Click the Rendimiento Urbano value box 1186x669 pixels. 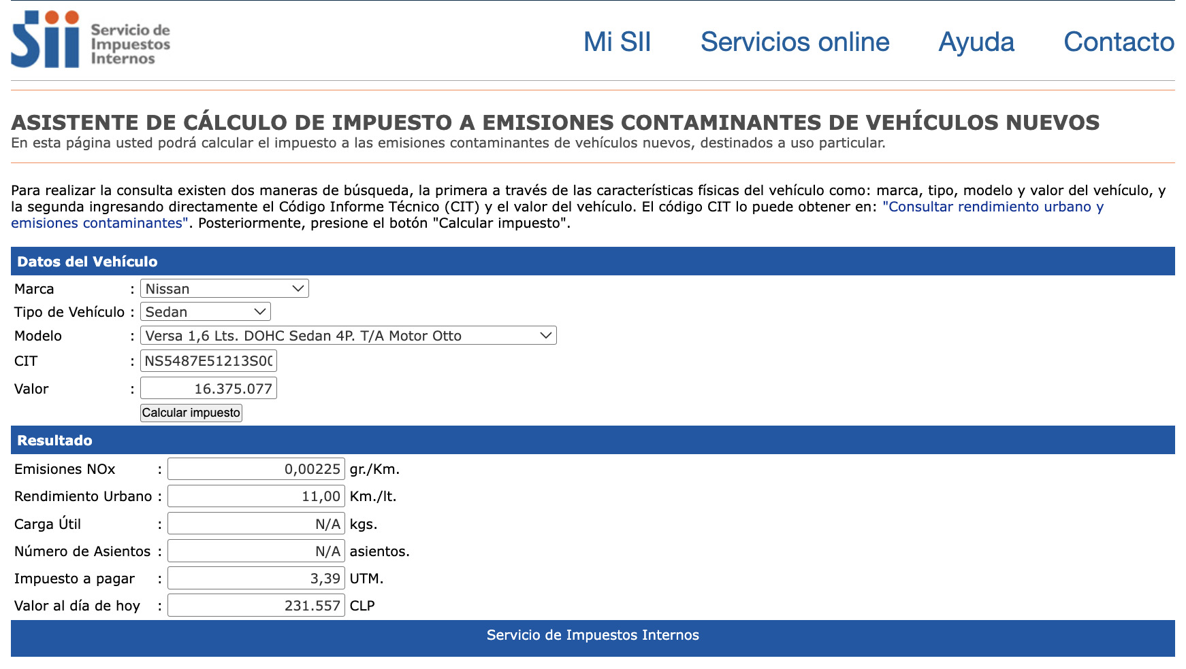point(255,496)
